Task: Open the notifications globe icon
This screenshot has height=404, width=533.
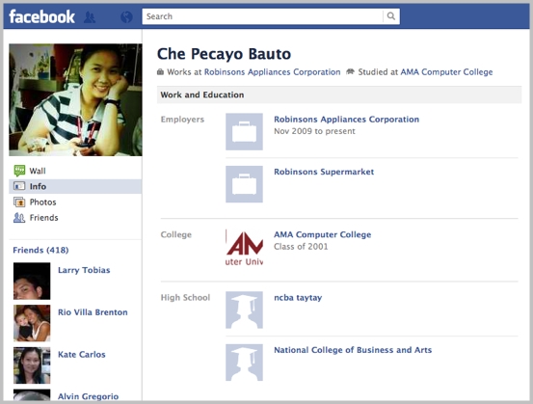Action: (126, 17)
